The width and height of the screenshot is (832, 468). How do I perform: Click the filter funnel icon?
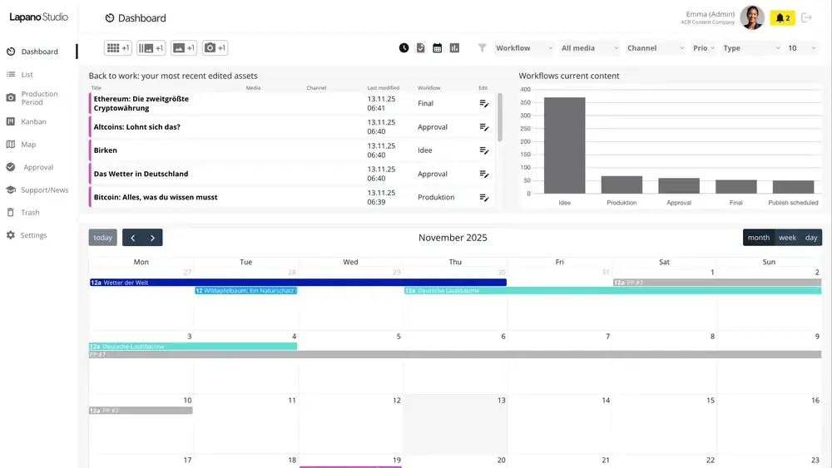[x=482, y=48]
